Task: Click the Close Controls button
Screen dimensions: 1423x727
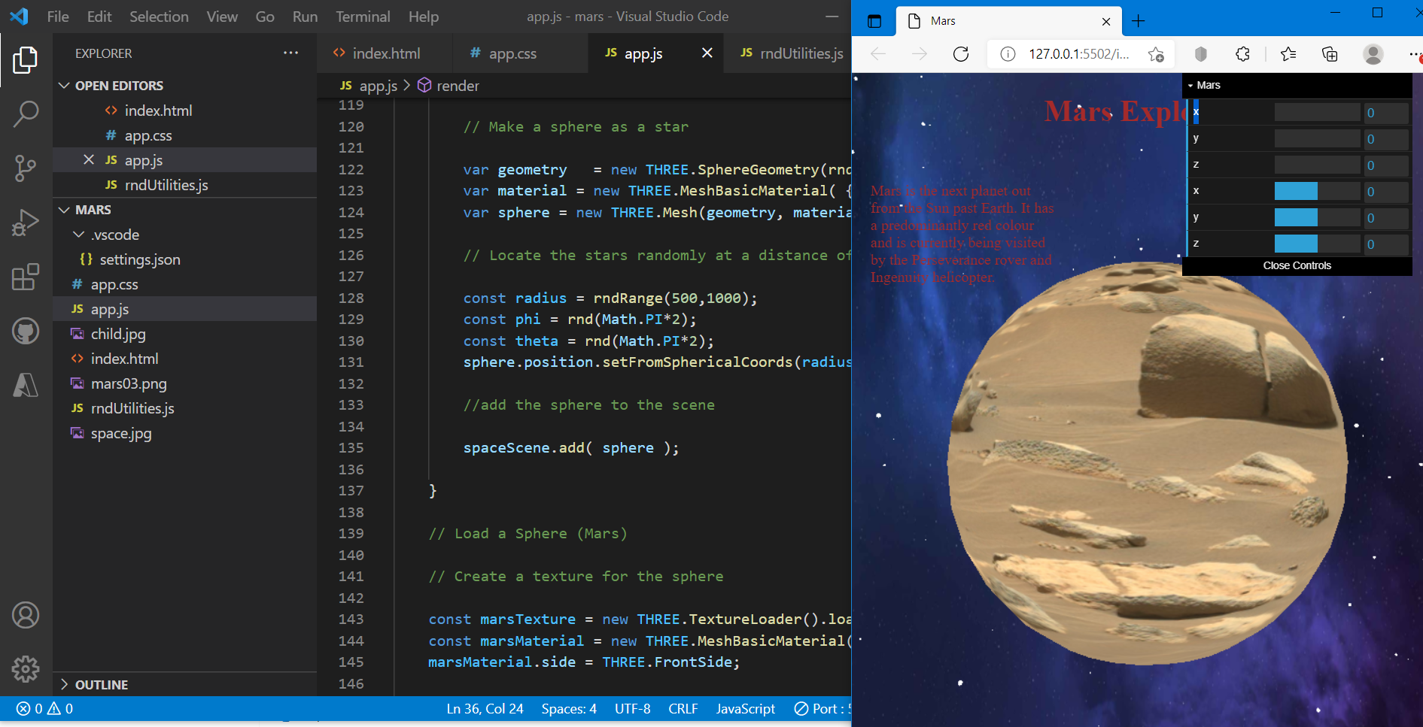Action: pos(1296,265)
